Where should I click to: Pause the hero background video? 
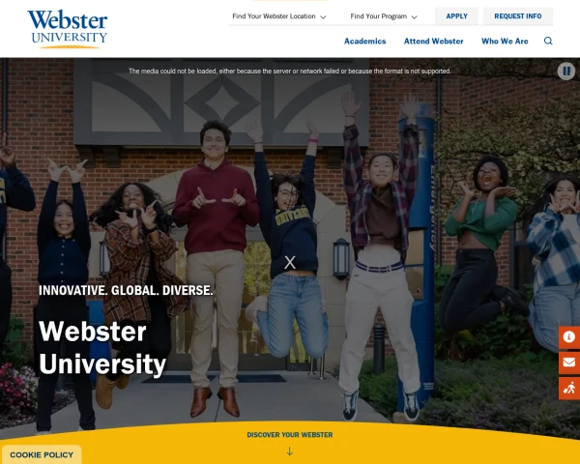(x=566, y=71)
